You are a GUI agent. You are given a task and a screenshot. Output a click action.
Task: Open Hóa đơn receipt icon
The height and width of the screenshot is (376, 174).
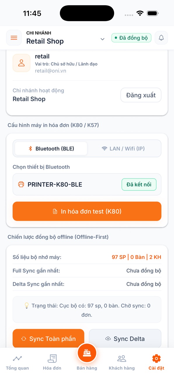(52, 358)
